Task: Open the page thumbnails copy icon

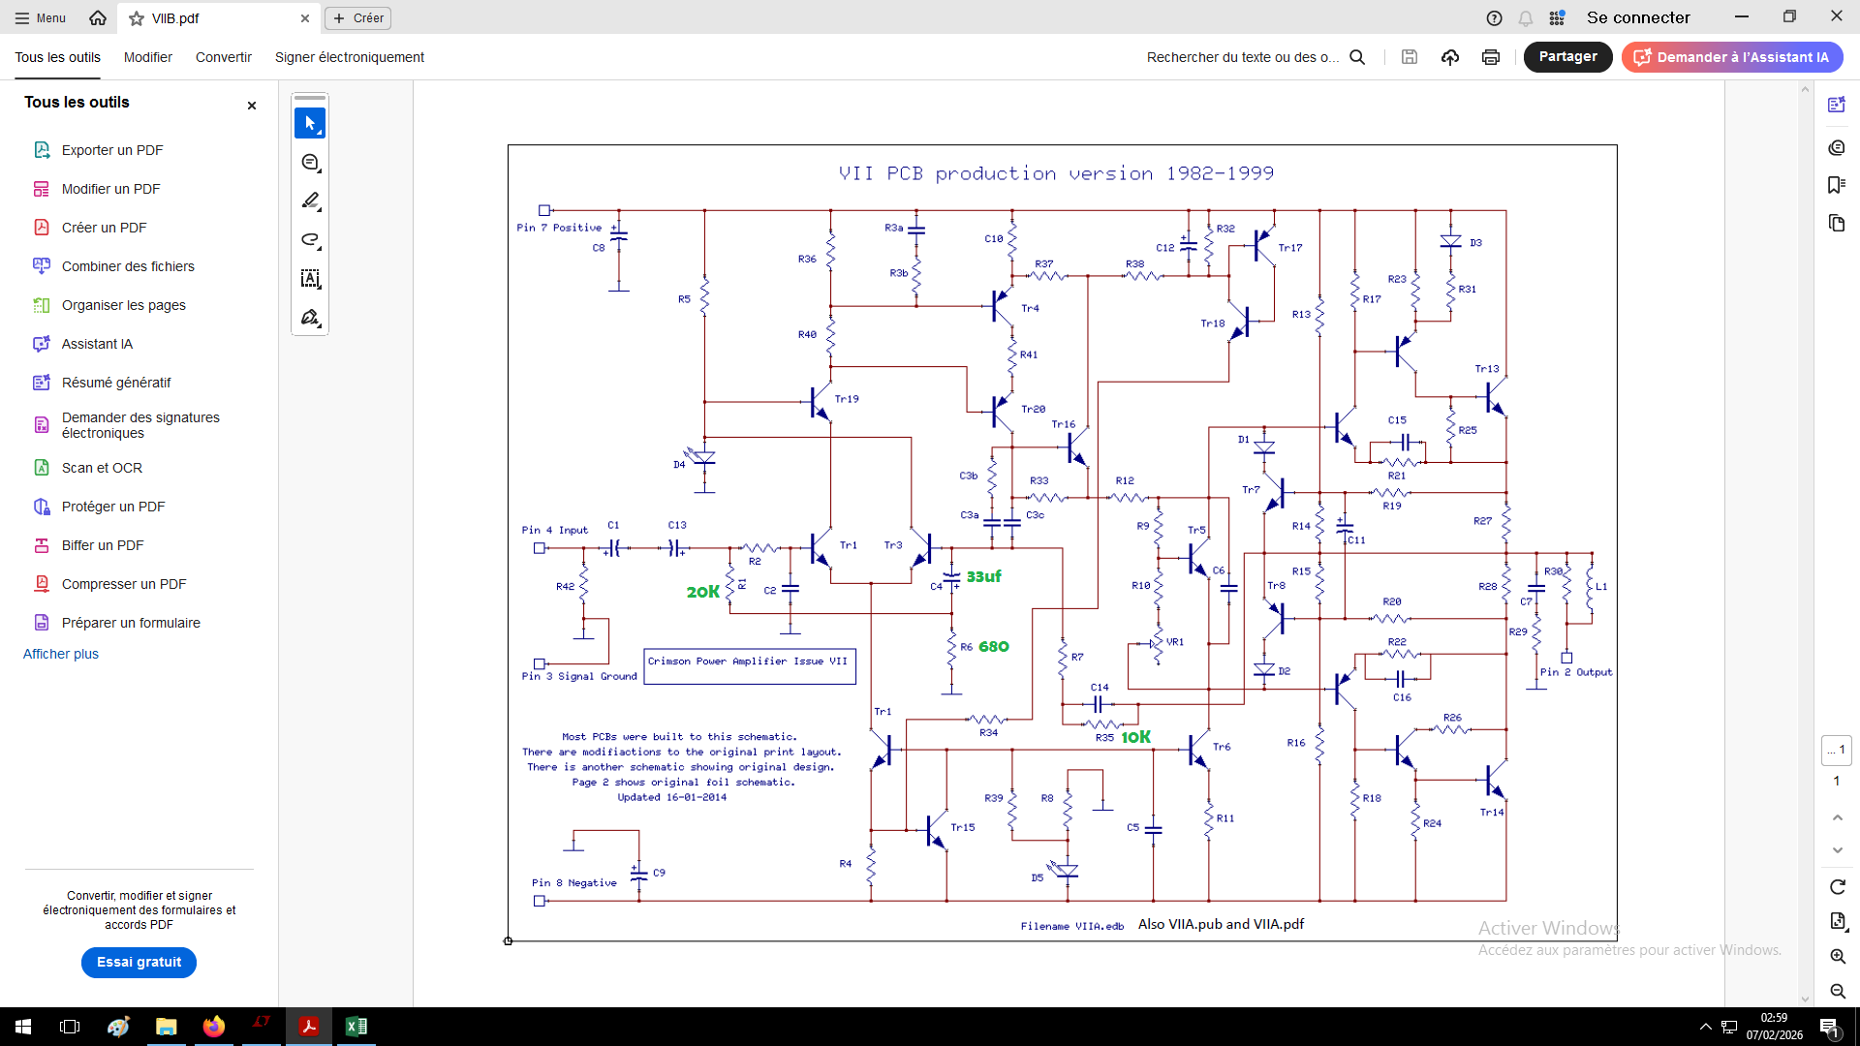Action: (x=1837, y=224)
